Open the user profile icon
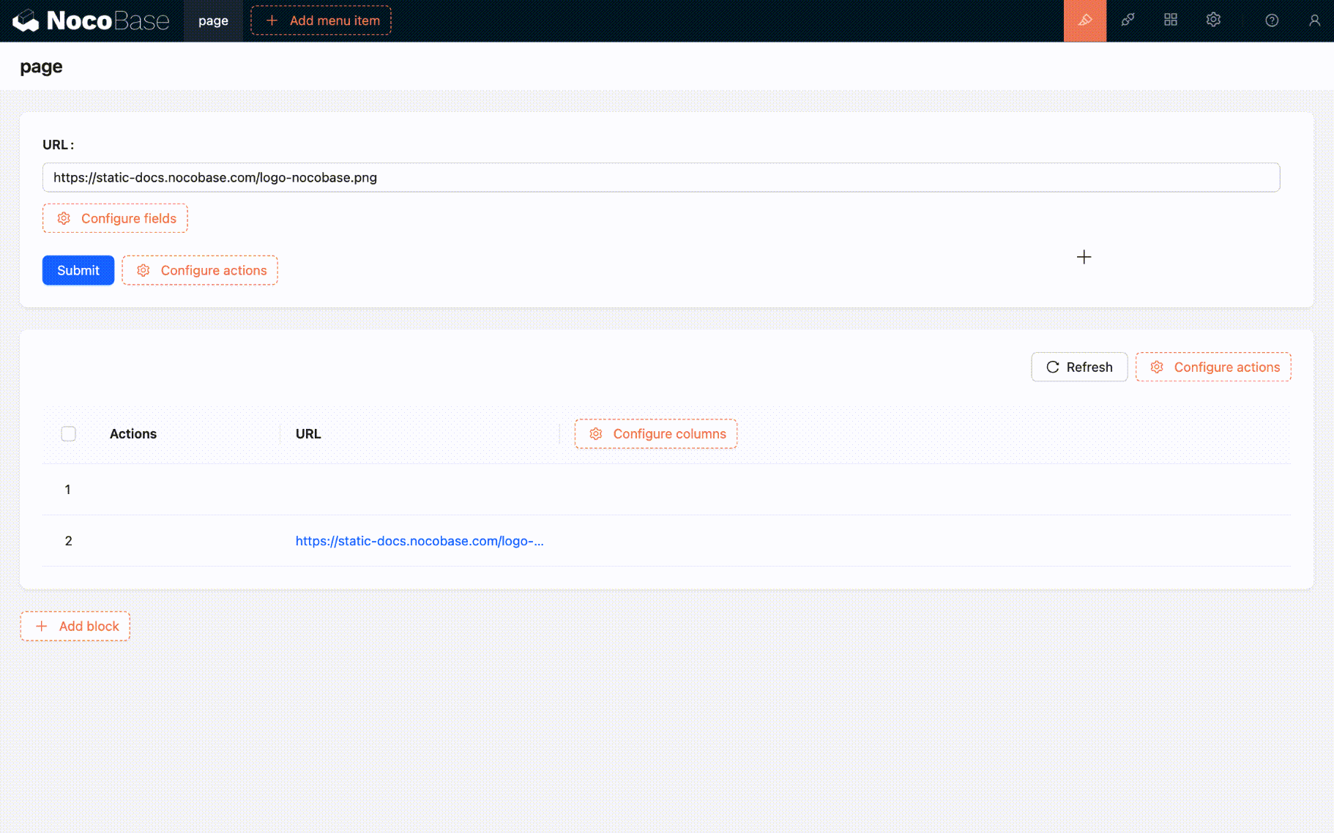The height and width of the screenshot is (833, 1334). click(1314, 20)
